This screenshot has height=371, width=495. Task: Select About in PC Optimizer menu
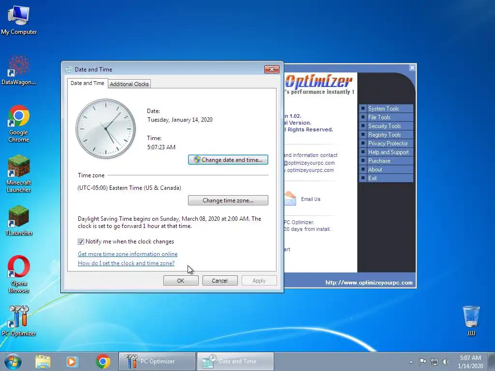point(386,170)
